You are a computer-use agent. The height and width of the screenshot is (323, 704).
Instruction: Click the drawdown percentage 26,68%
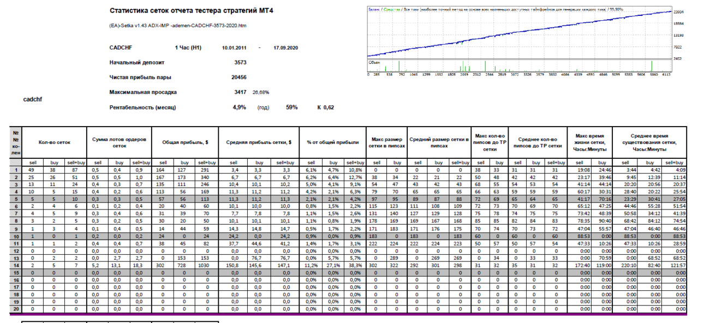click(x=260, y=93)
